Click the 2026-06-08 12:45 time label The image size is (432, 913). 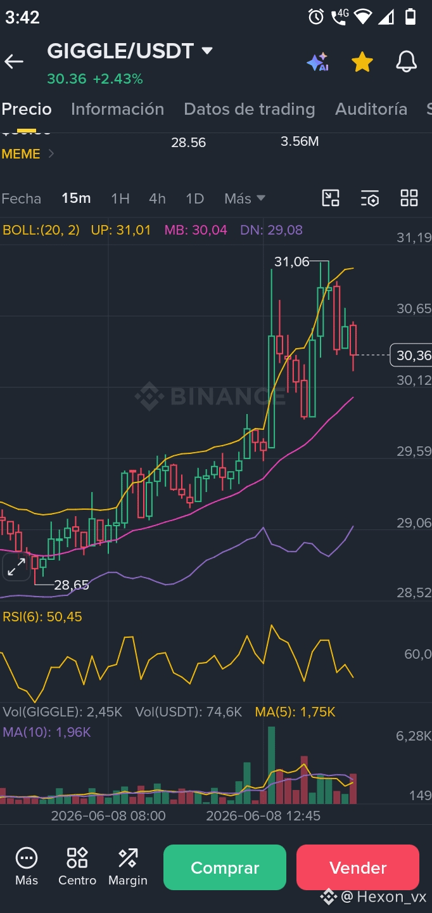[264, 816]
